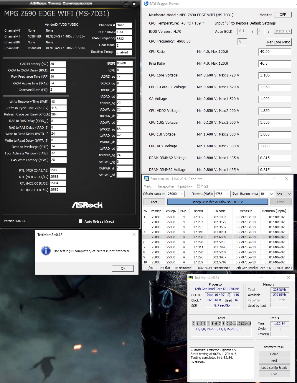Click the tREFI field showing 65280

[x=124, y=63]
